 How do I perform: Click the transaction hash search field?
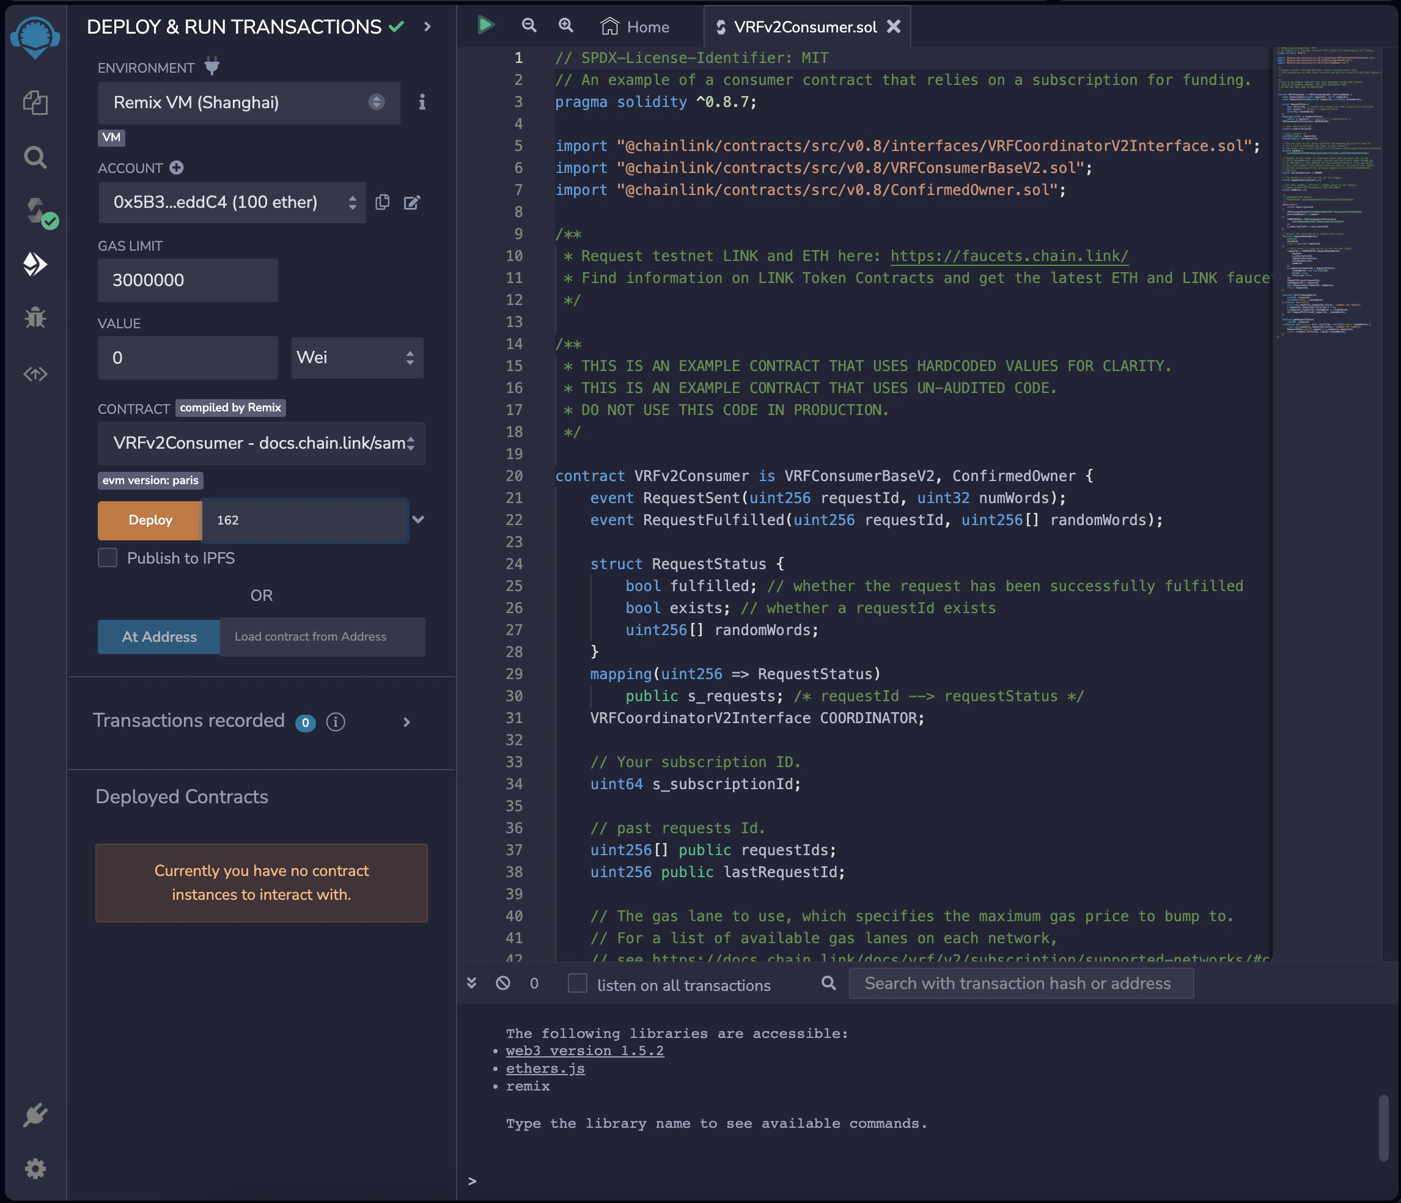click(1020, 983)
